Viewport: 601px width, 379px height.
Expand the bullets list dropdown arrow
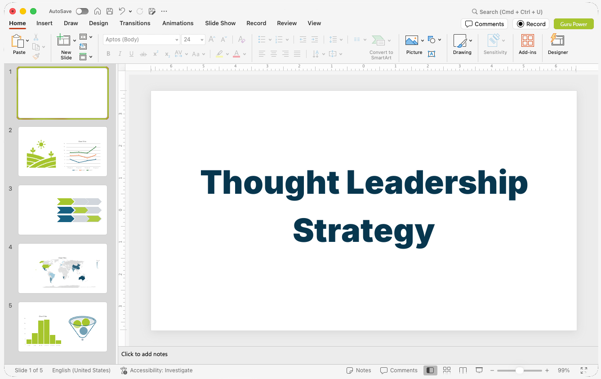point(270,40)
